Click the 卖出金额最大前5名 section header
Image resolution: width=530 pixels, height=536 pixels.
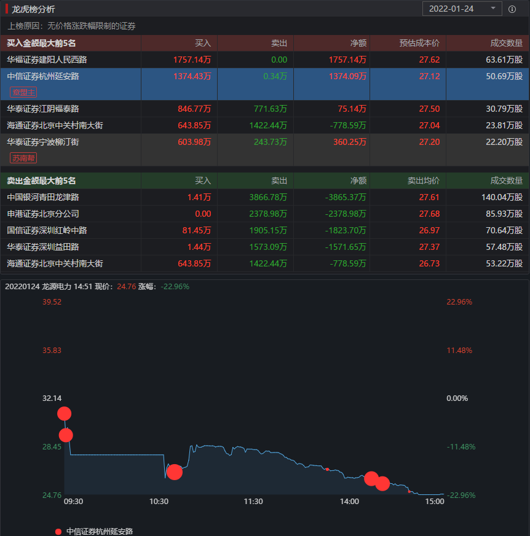[42, 181]
